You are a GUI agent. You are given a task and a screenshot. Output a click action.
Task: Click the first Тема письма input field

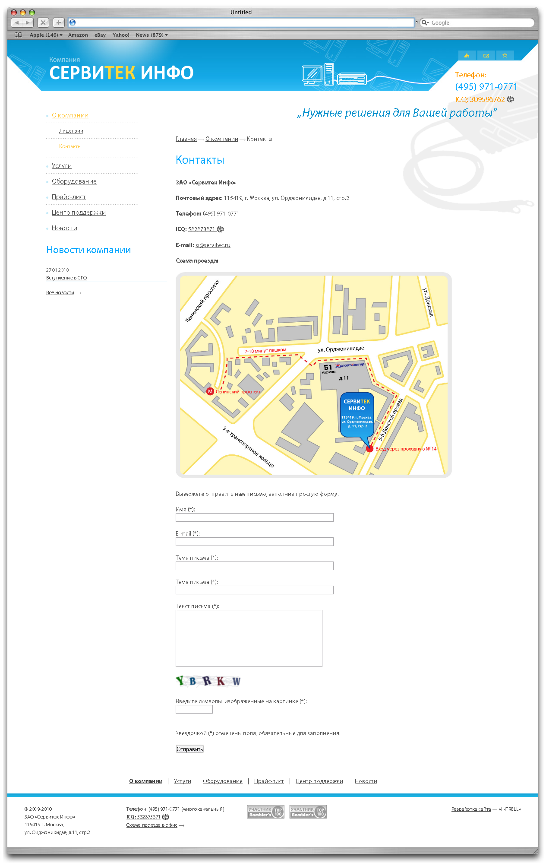[255, 566]
